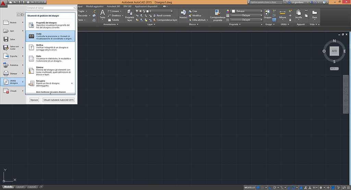Open Proprietà layer manager
This screenshot has width=351, height=190.
[129, 15]
